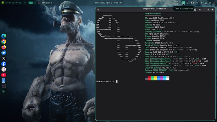Launch Microsoft Edge from the dock
Screen dimensions: 217x122
tap(3, 36)
